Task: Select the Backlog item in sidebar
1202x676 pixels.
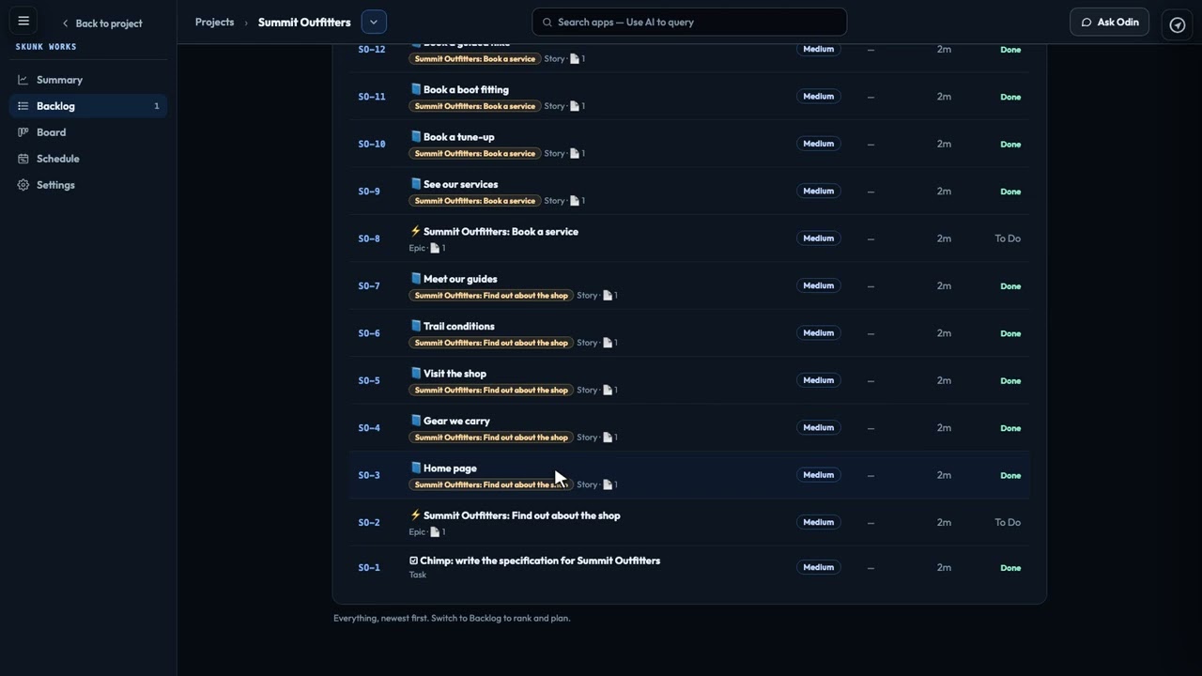Action: pyautogui.click(x=88, y=106)
